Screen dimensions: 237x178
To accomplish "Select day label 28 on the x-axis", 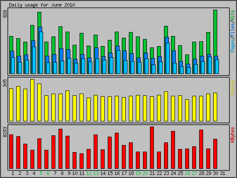I will click(x=201, y=173).
